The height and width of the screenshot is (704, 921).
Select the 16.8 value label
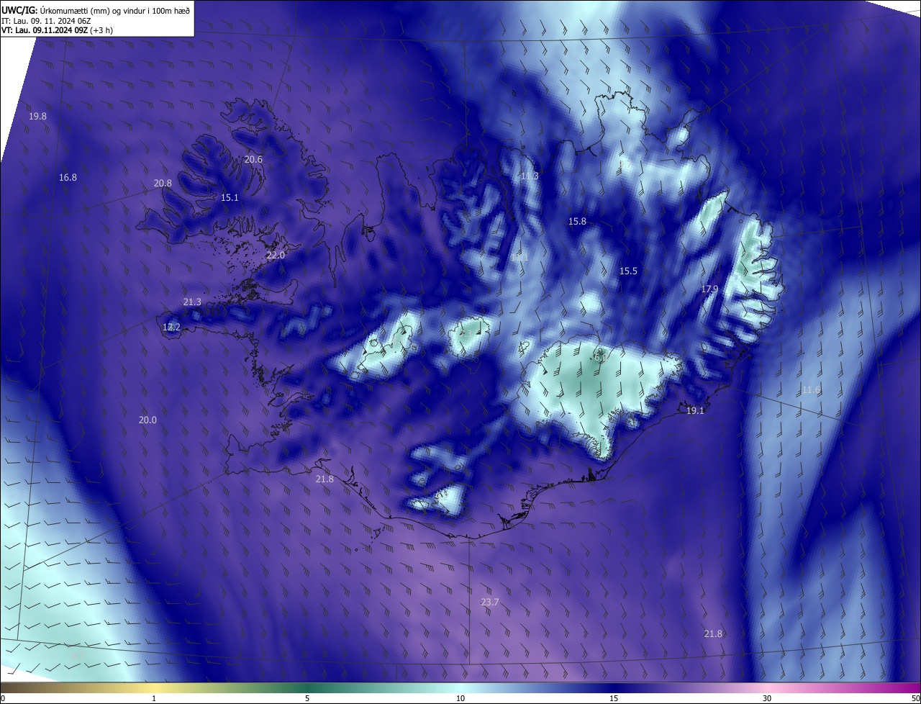coord(68,177)
